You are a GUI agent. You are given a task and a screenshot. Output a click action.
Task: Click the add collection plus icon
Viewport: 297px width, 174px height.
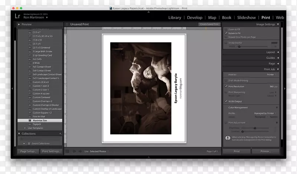click(60, 134)
